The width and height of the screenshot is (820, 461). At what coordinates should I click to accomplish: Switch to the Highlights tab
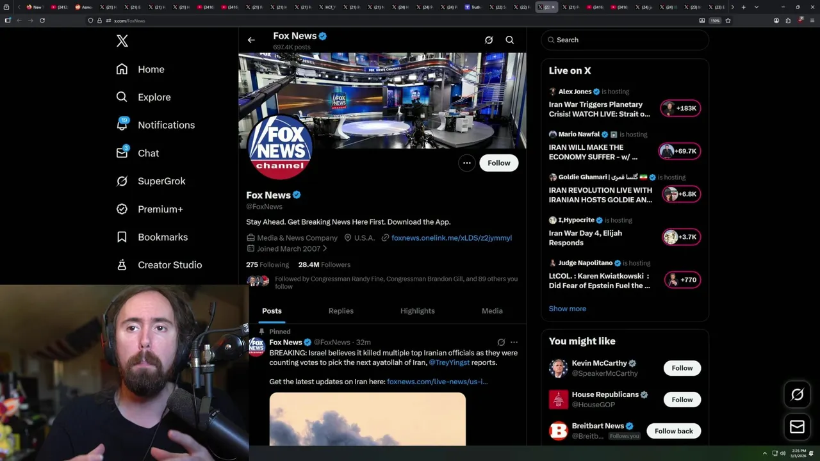tap(418, 311)
